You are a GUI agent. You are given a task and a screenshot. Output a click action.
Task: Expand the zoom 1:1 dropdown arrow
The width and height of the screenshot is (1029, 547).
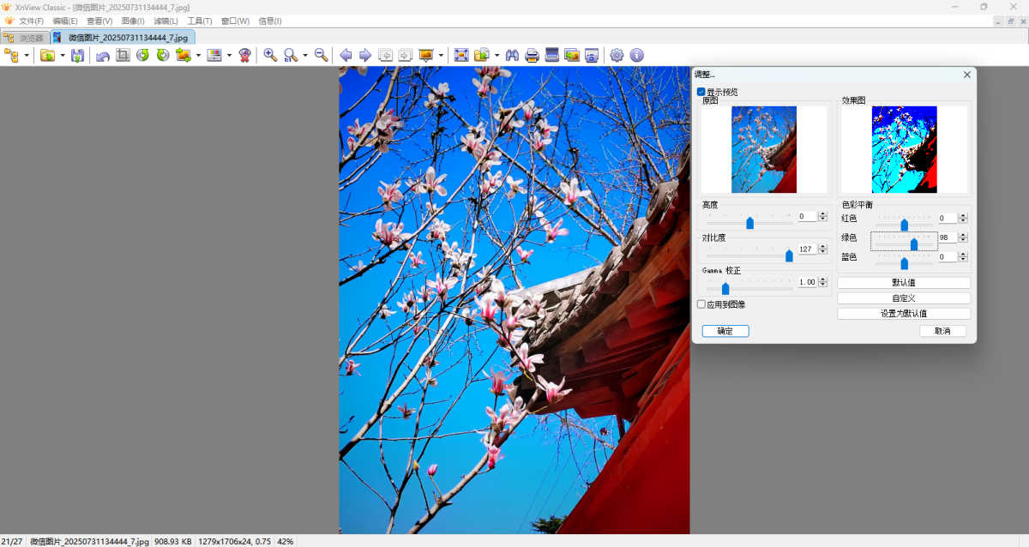(304, 56)
